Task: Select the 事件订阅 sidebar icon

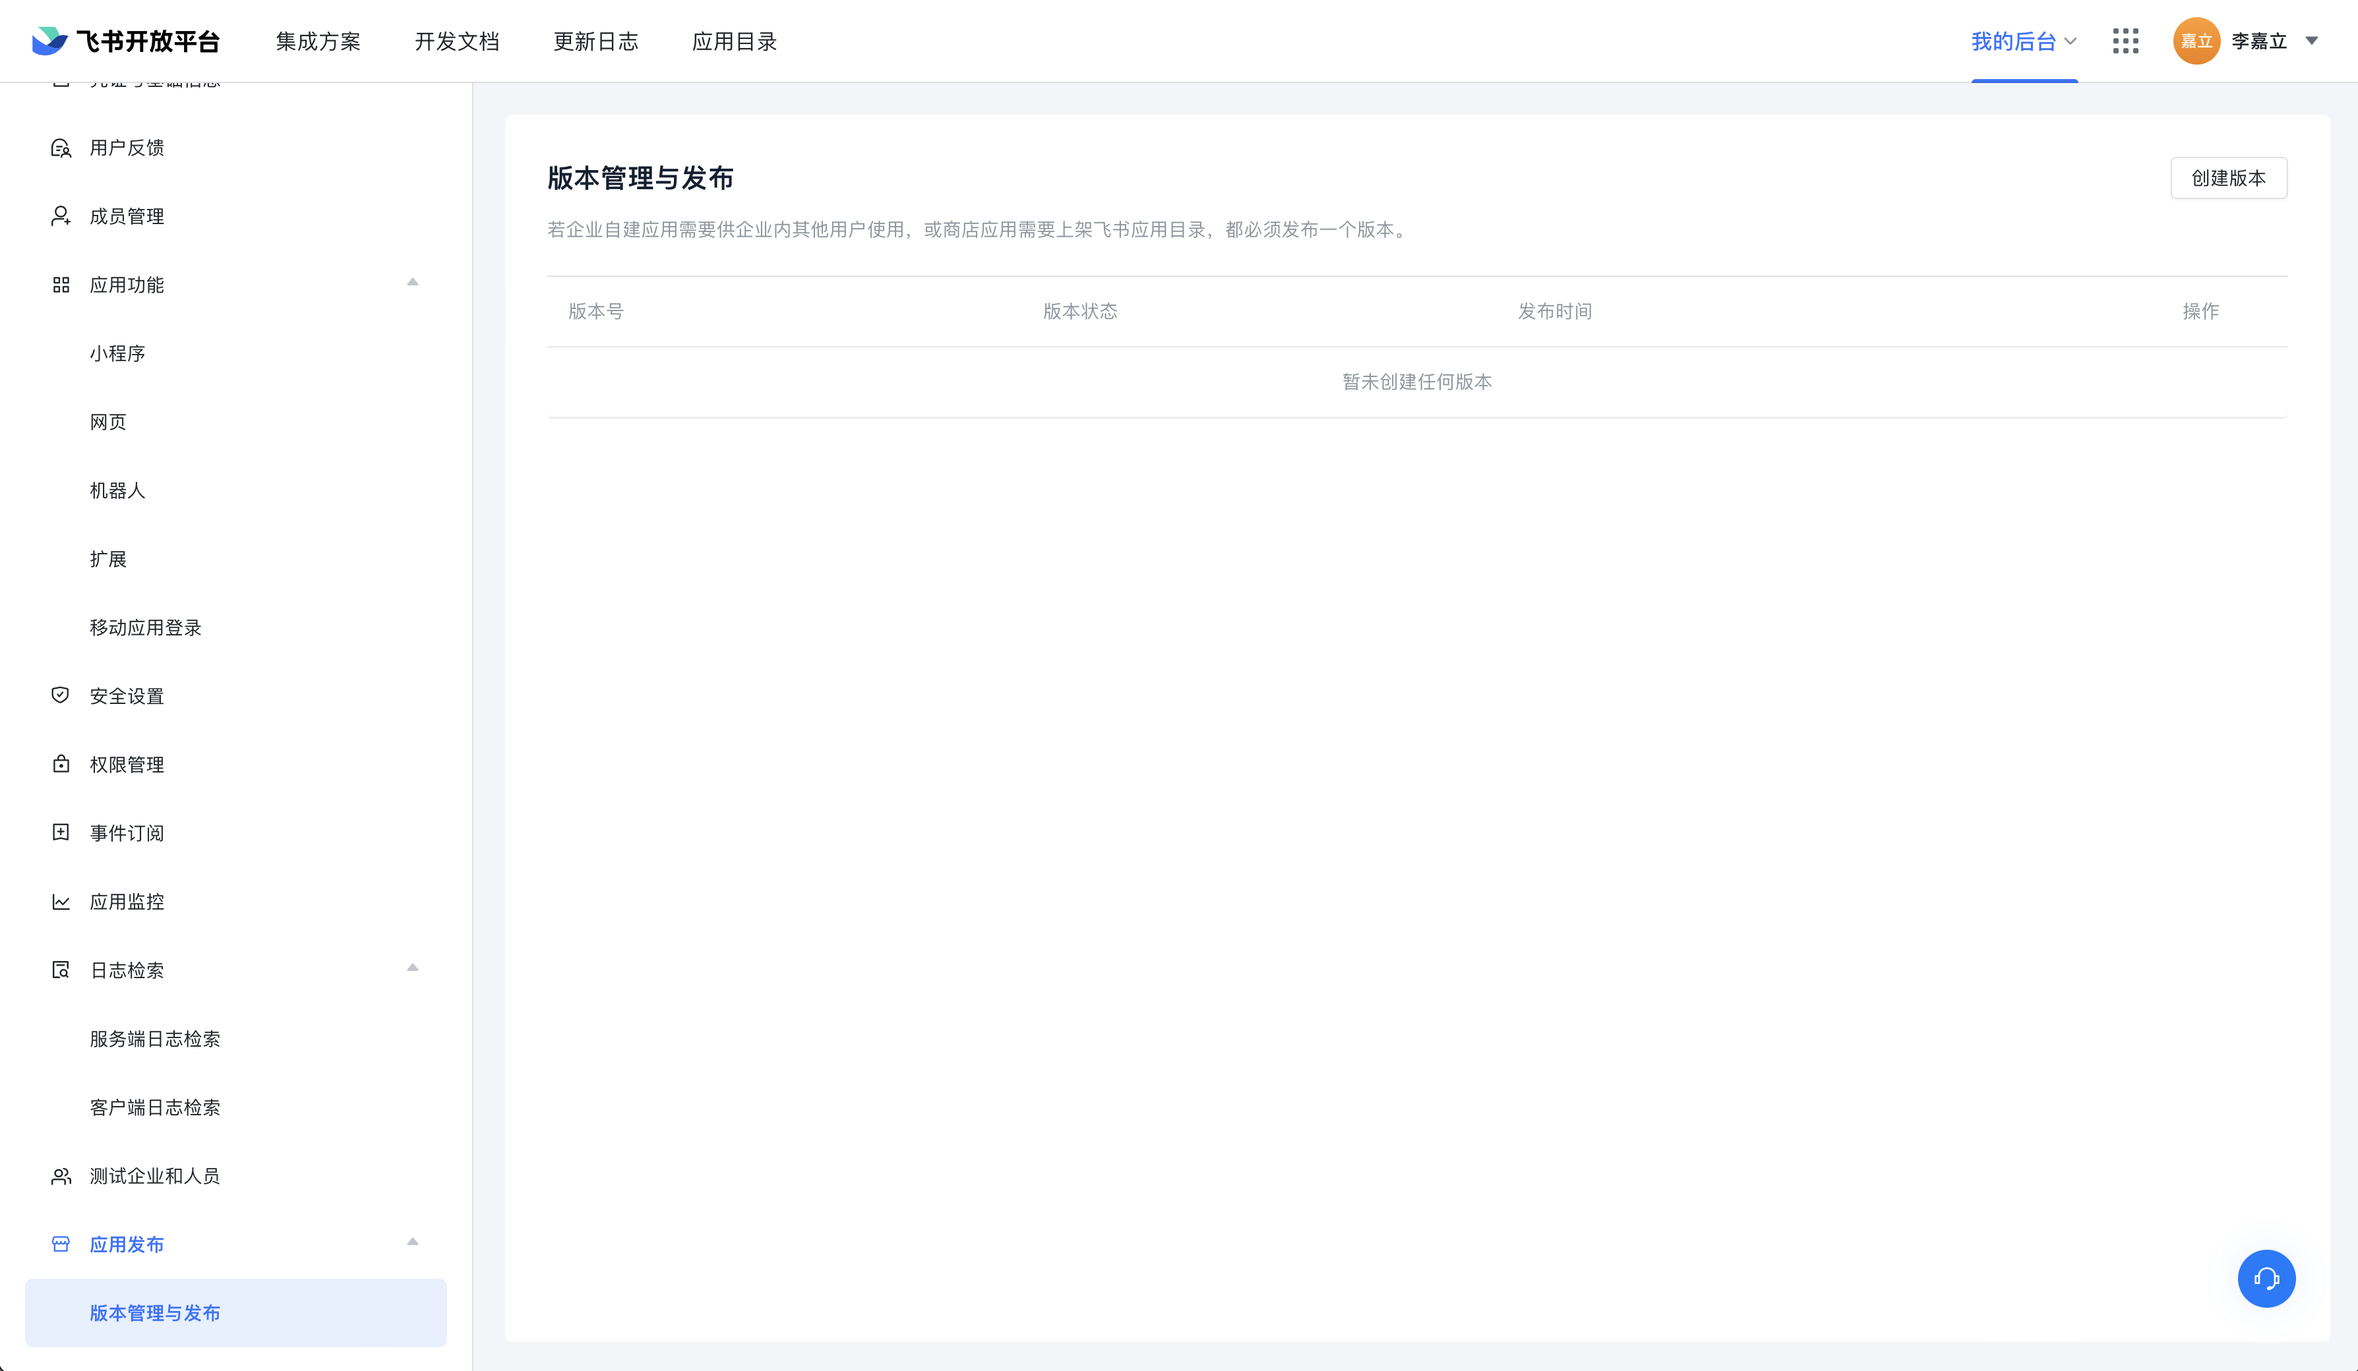Action: (x=60, y=832)
